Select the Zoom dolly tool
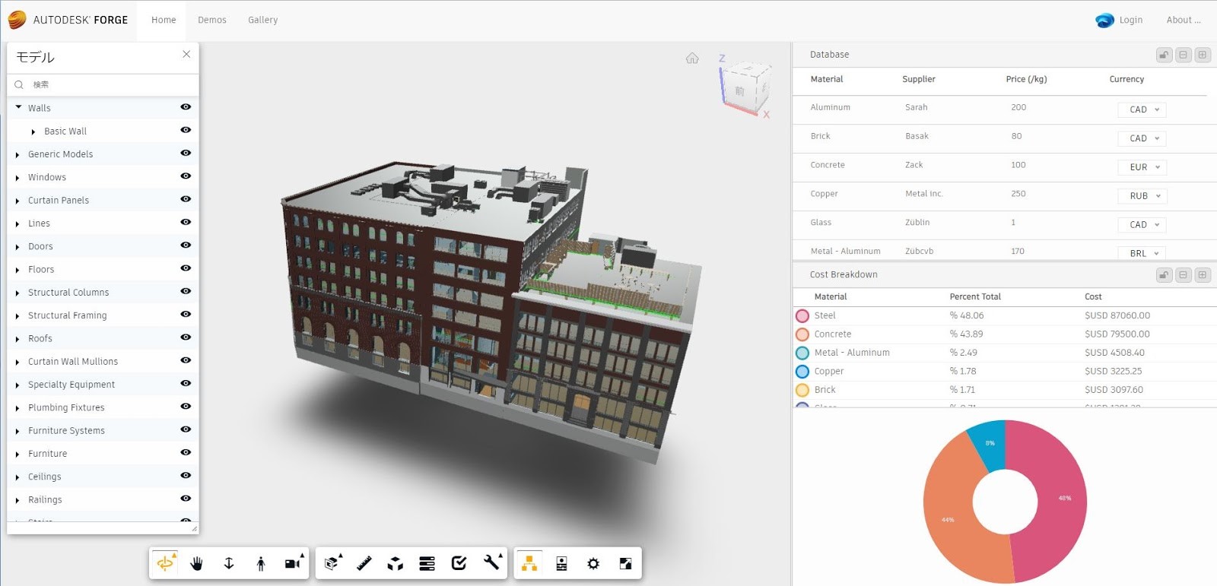Viewport: 1217px width, 586px height. (229, 563)
